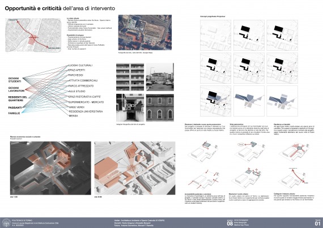Click the tavola number 01 in the footer
The height and width of the screenshot is (228, 323).
(x=317, y=223)
